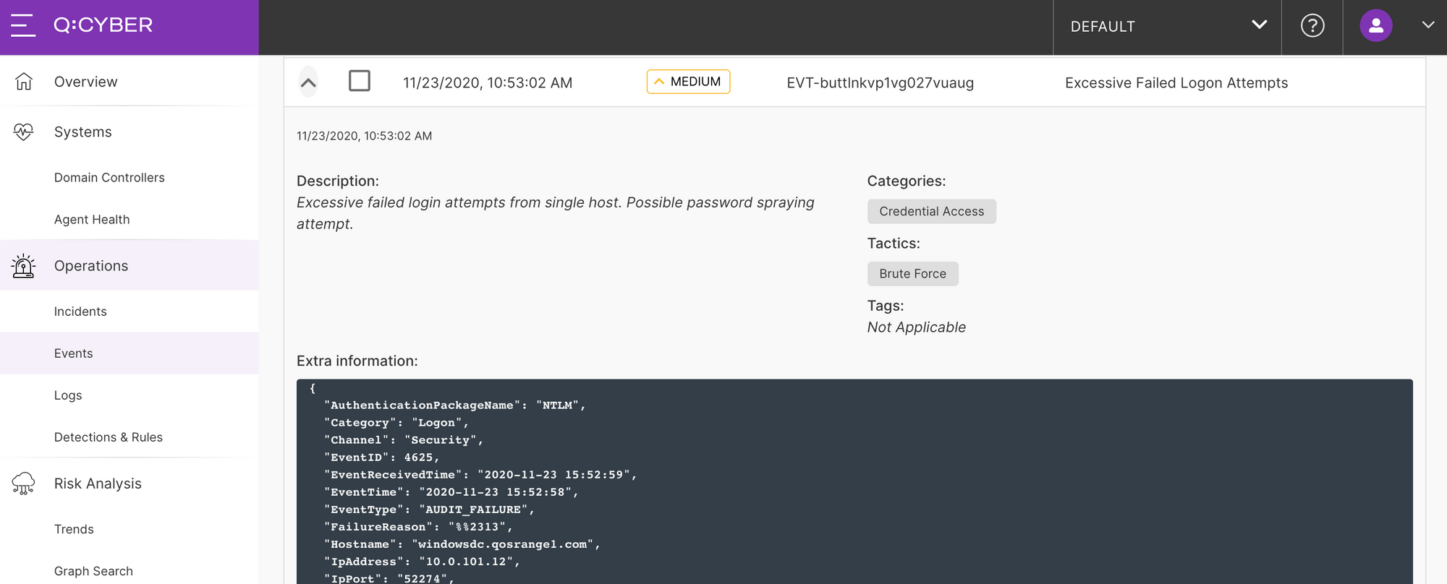The width and height of the screenshot is (1447, 584).
Task: Click the Operations alarm icon
Action: (x=24, y=265)
